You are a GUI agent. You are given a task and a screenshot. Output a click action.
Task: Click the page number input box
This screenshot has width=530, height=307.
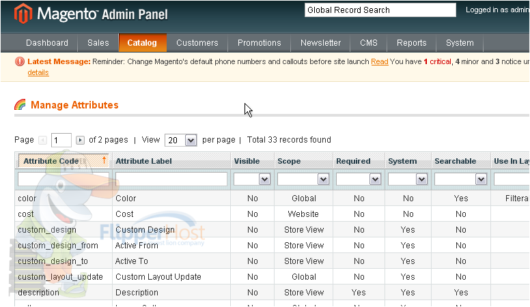pos(61,140)
